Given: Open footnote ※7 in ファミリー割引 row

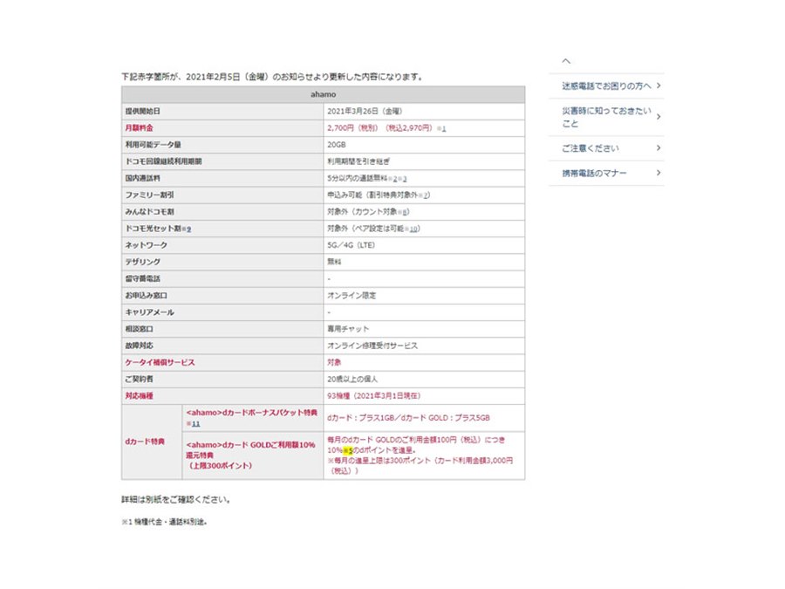Looking at the screenshot, I should (x=424, y=195).
